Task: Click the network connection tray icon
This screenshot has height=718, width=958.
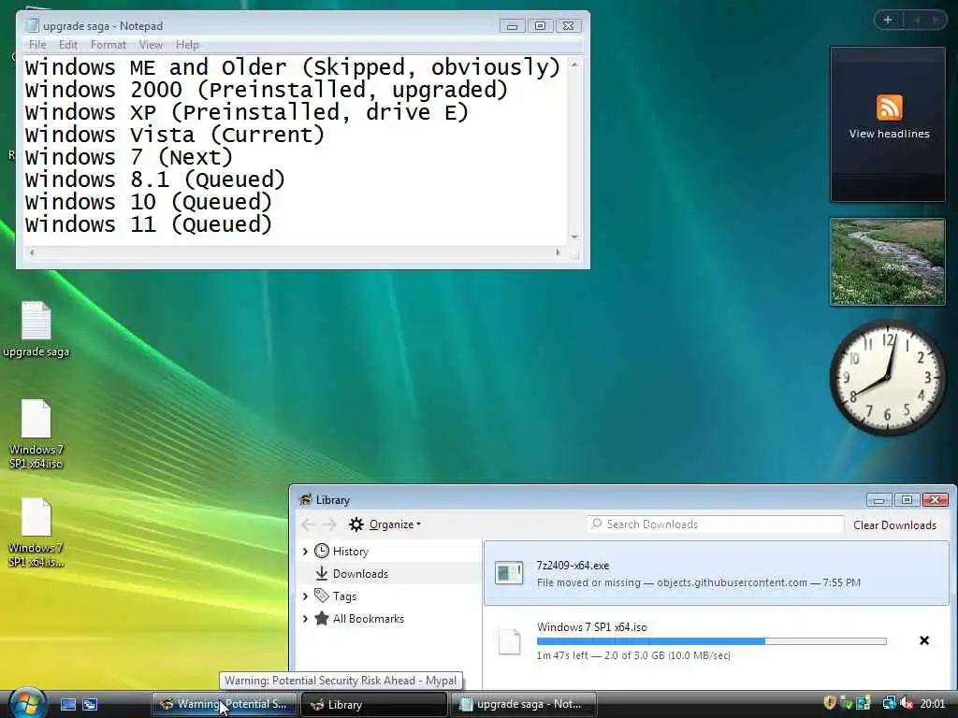Action: (889, 703)
